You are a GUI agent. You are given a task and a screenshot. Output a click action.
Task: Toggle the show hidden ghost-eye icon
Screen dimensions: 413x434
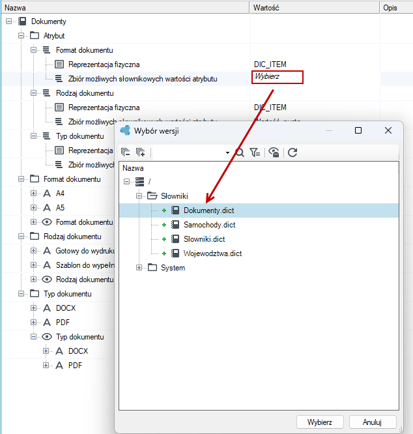[x=274, y=152]
